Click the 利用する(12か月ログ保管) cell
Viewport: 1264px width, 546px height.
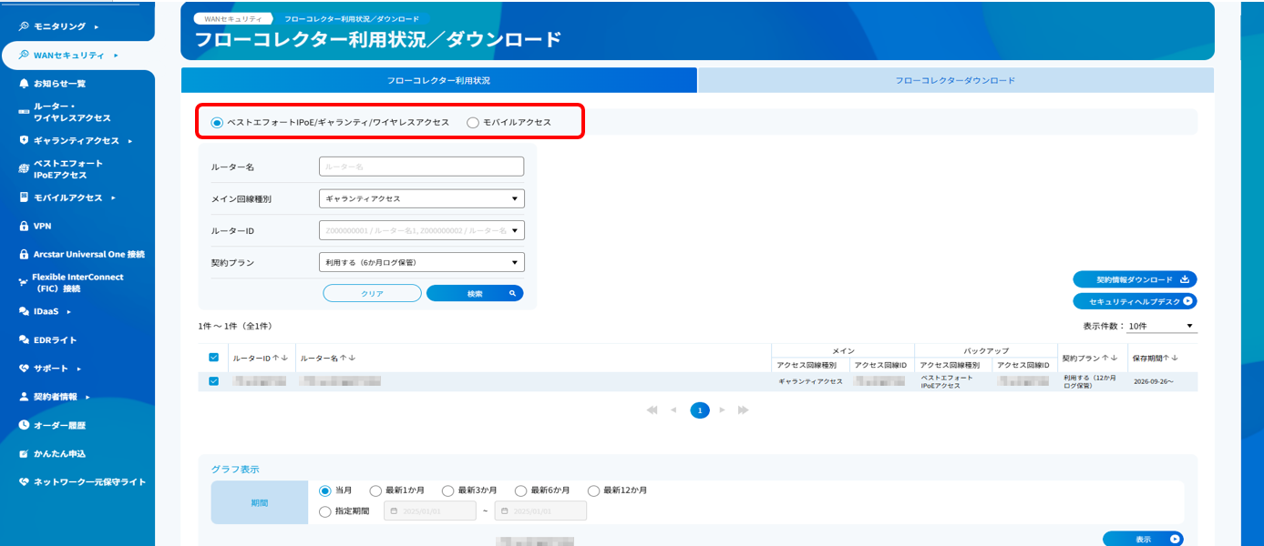pos(1092,382)
